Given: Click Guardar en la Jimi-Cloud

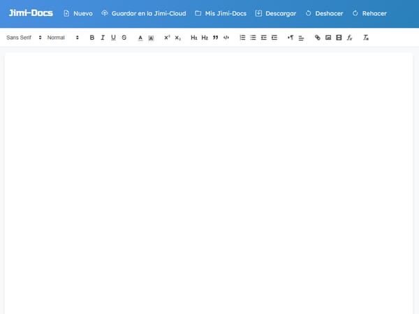Looking at the screenshot, I should coord(144,13).
